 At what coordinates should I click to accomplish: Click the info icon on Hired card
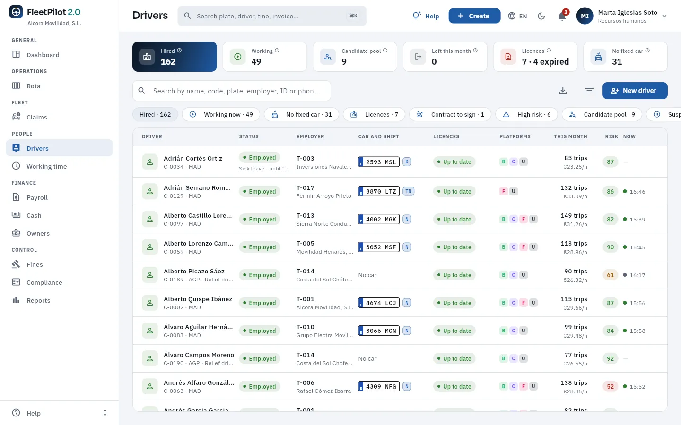click(179, 51)
